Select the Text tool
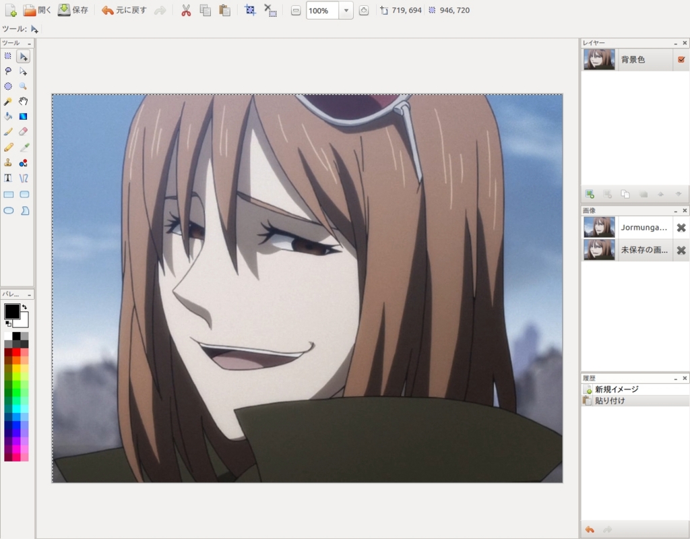Image resolution: width=690 pixels, height=539 pixels. click(8, 178)
